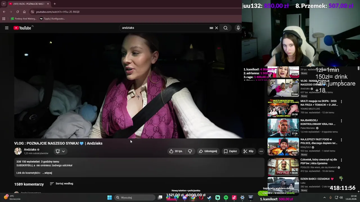Open the Andziaks channel name link

(x=30, y=150)
